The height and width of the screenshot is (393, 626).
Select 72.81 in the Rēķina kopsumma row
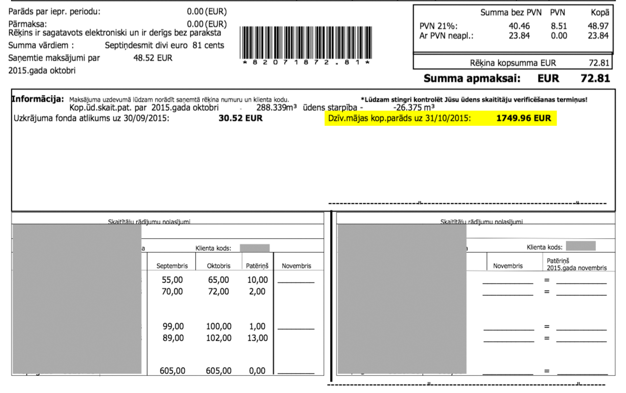point(599,63)
